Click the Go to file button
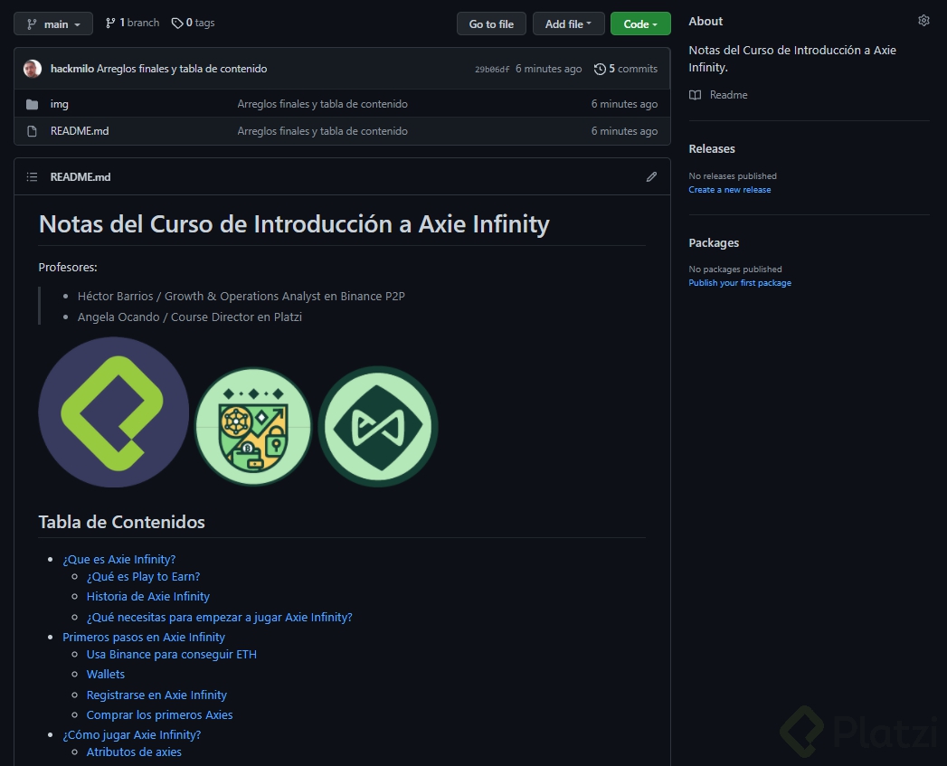Viewport: 947px width, 766px height. coord(491,24)
